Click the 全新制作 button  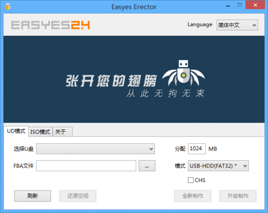tap(193, 196)
